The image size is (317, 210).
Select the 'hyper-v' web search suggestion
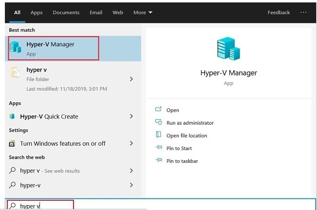click(73, 185)
